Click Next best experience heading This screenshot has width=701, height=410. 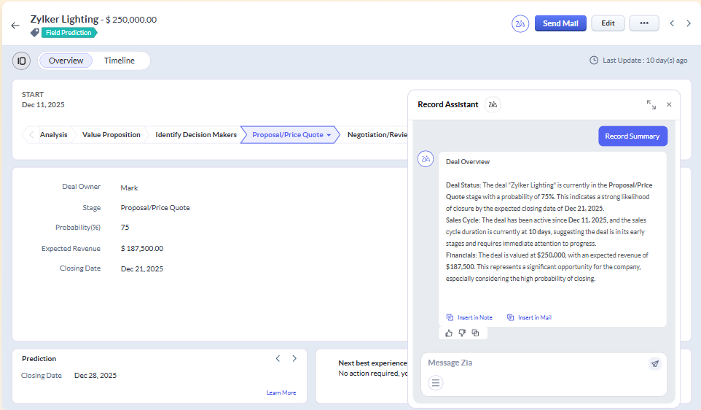[372, 363]
